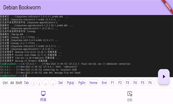Click the 'code 404, message File not found' line

[x=40, y=73]
